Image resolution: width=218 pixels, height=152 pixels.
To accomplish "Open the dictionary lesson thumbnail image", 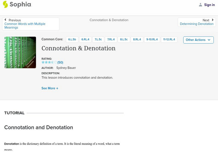I will pyautogui.click(x=20, y=52).
